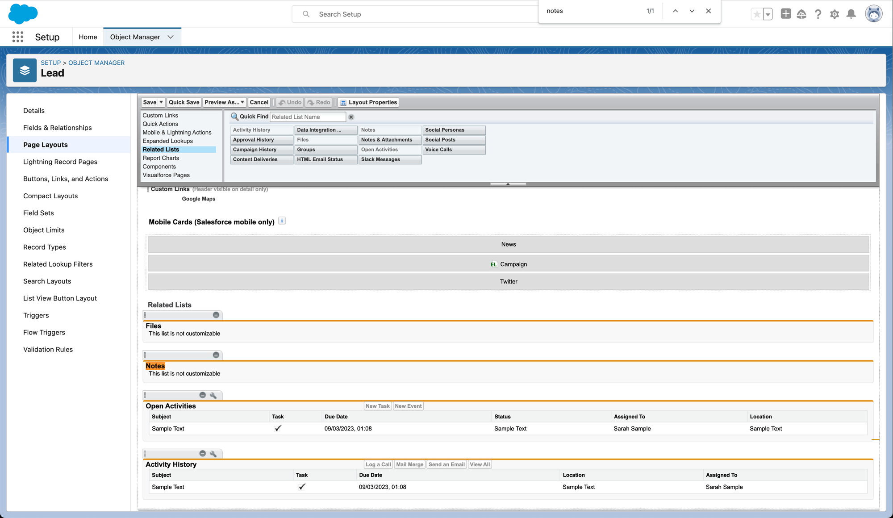Select the Campaign History palette item
893x518 pixels.
262,150
